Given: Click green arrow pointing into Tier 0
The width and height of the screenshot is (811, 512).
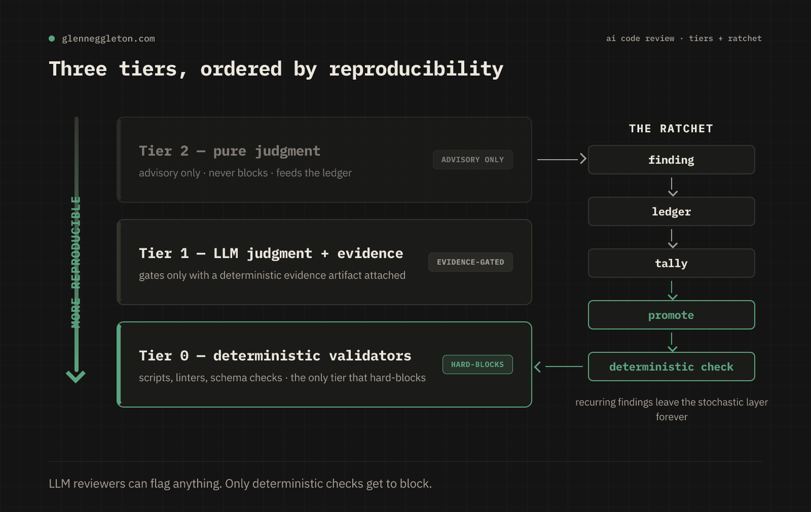Looking at the screenshot, I should pyautogui.click(x=559, y=367).
